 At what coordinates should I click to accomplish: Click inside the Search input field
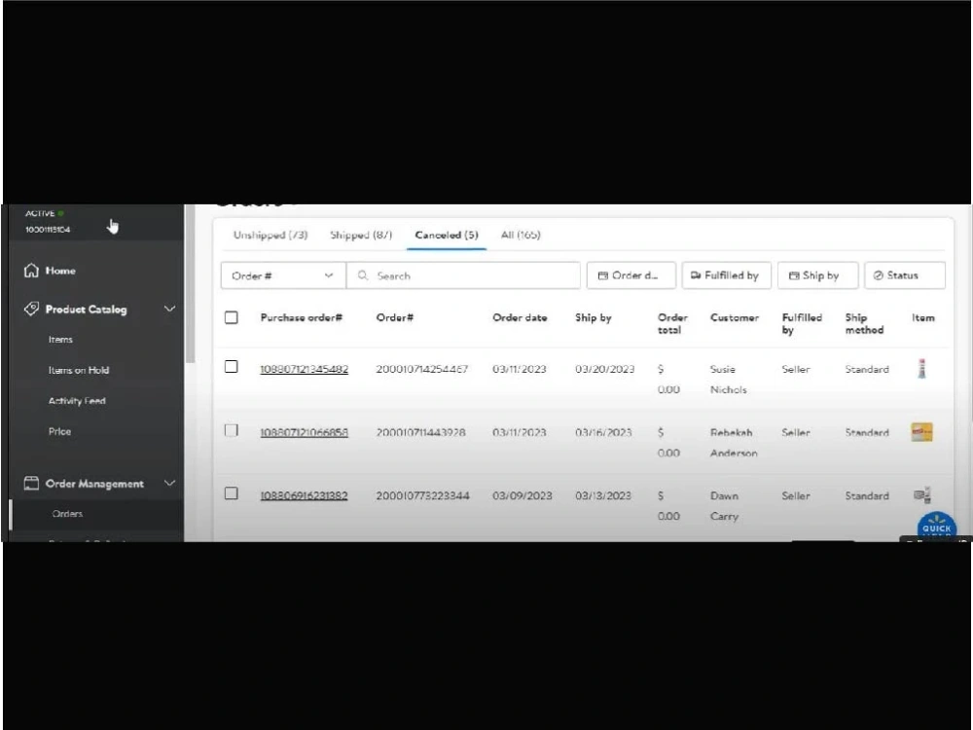click(x=463, y=275)
